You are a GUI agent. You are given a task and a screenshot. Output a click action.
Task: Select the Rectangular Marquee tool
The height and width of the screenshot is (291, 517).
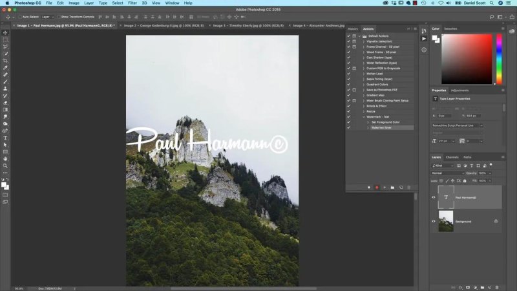[5, 39]
